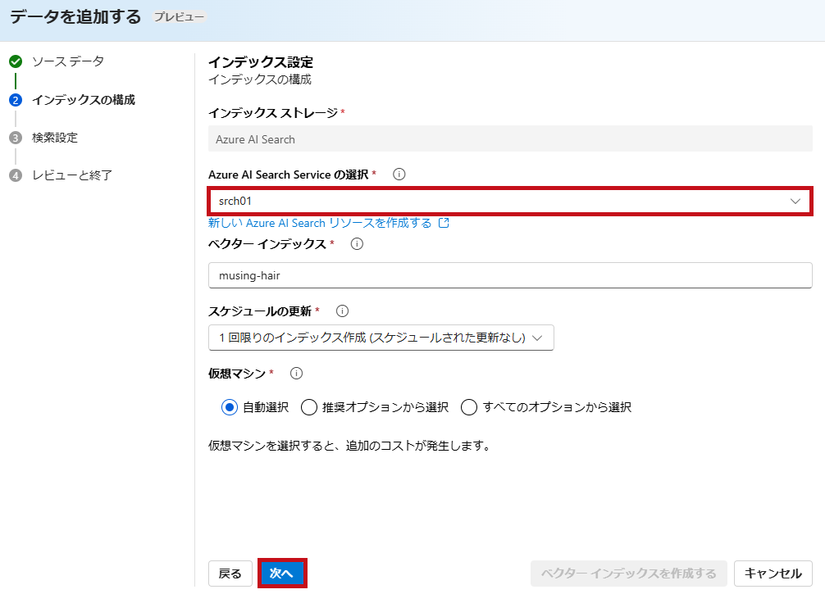
Task: Click the step 2 circle icon
Action: [16, 100]
